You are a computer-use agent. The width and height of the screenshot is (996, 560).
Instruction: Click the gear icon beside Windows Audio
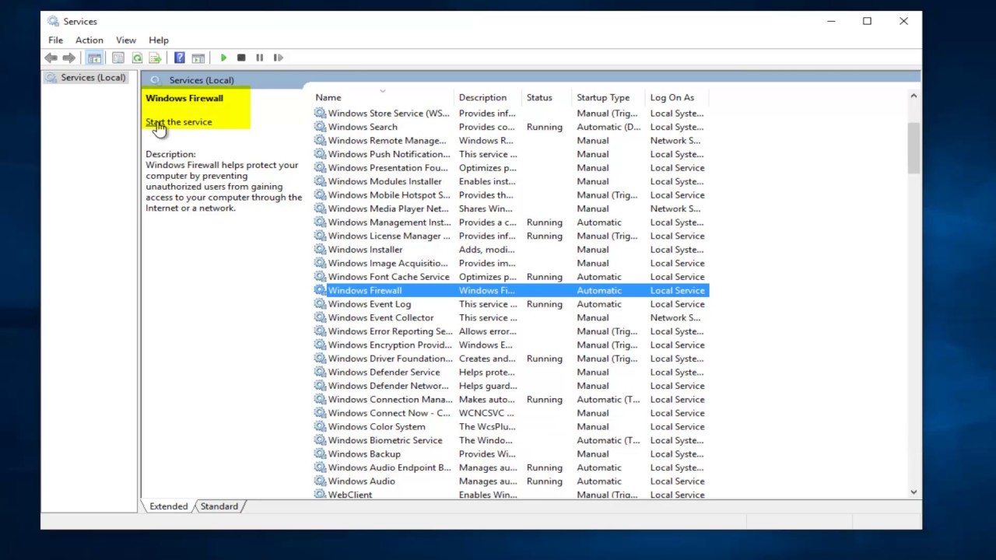pos(320,481)
